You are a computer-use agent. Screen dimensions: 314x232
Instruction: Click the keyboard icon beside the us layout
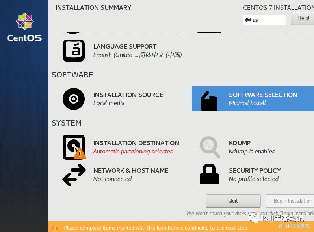[x=248, y=20]
